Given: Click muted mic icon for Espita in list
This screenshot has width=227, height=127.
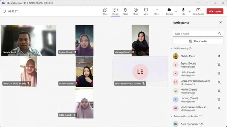Looking at the screenshot, I should tap(219, 65).
